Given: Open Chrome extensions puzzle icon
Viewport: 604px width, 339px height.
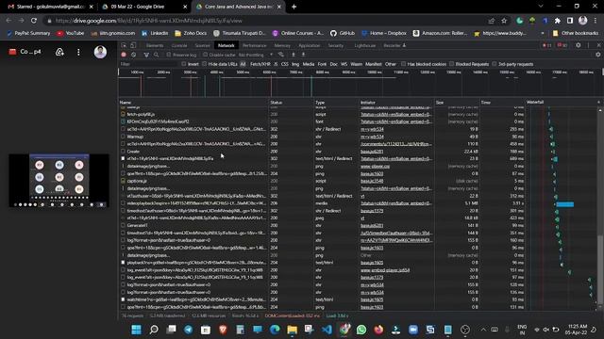Looking at the screenshot, I should pyautogui.click(x=558, y=21).
